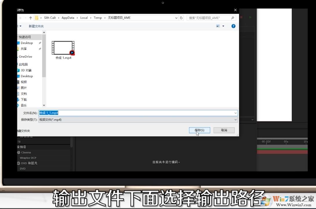Viewport: 316px width, 209px height.
Task: Click the refresh icon in the address bar
Action: (181, 18)
